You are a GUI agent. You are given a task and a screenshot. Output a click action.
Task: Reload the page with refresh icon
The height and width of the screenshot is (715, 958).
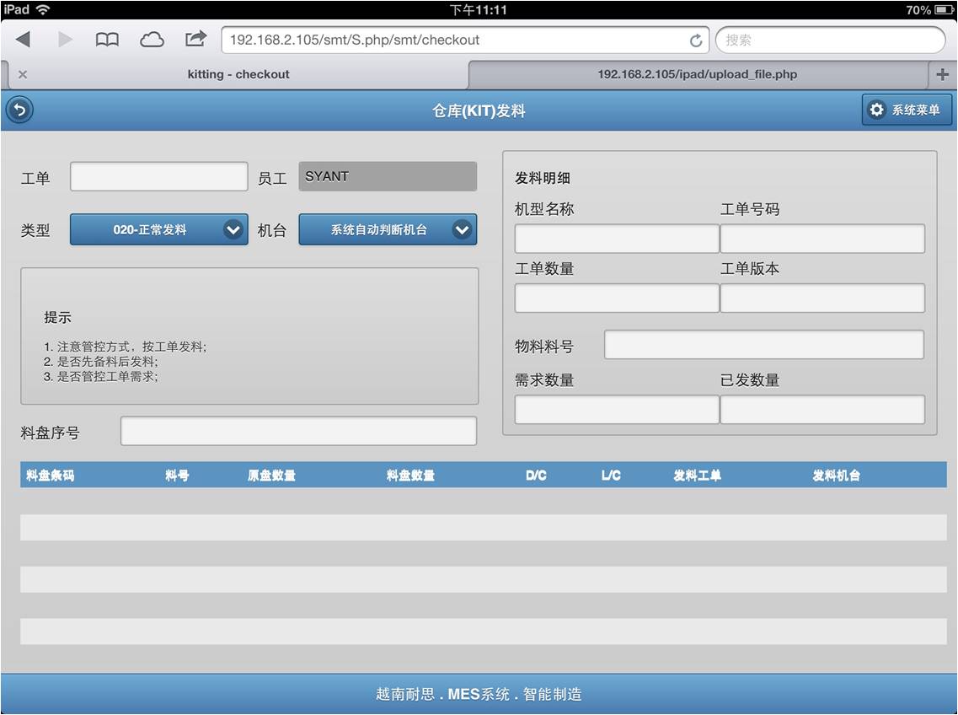(696, 40)
